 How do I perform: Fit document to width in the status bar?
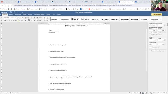[154, 93]
